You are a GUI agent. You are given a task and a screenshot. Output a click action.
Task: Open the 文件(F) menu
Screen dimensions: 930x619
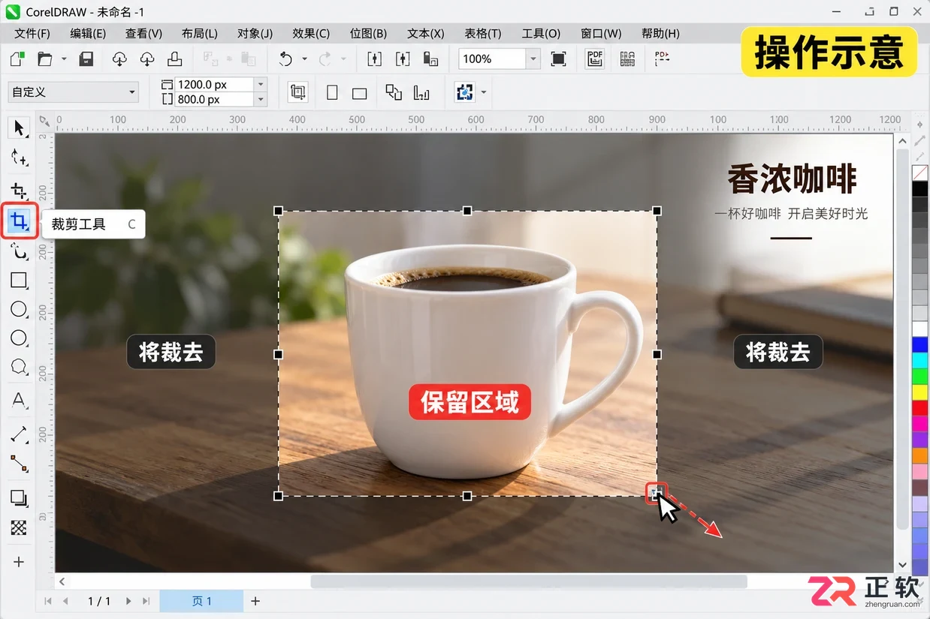(x=32, y=33)
